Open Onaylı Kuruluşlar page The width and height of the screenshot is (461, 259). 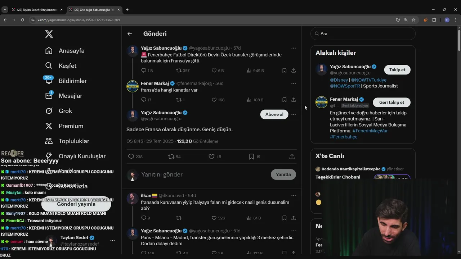click(x=75, y=156)
